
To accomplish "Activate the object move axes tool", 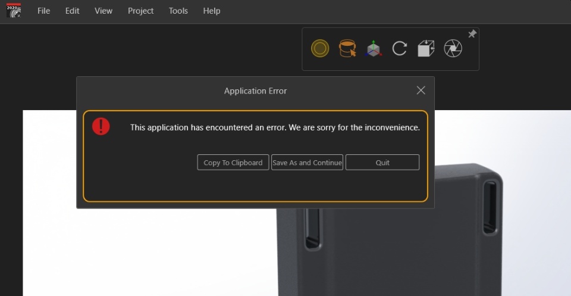I will [374, 48].
